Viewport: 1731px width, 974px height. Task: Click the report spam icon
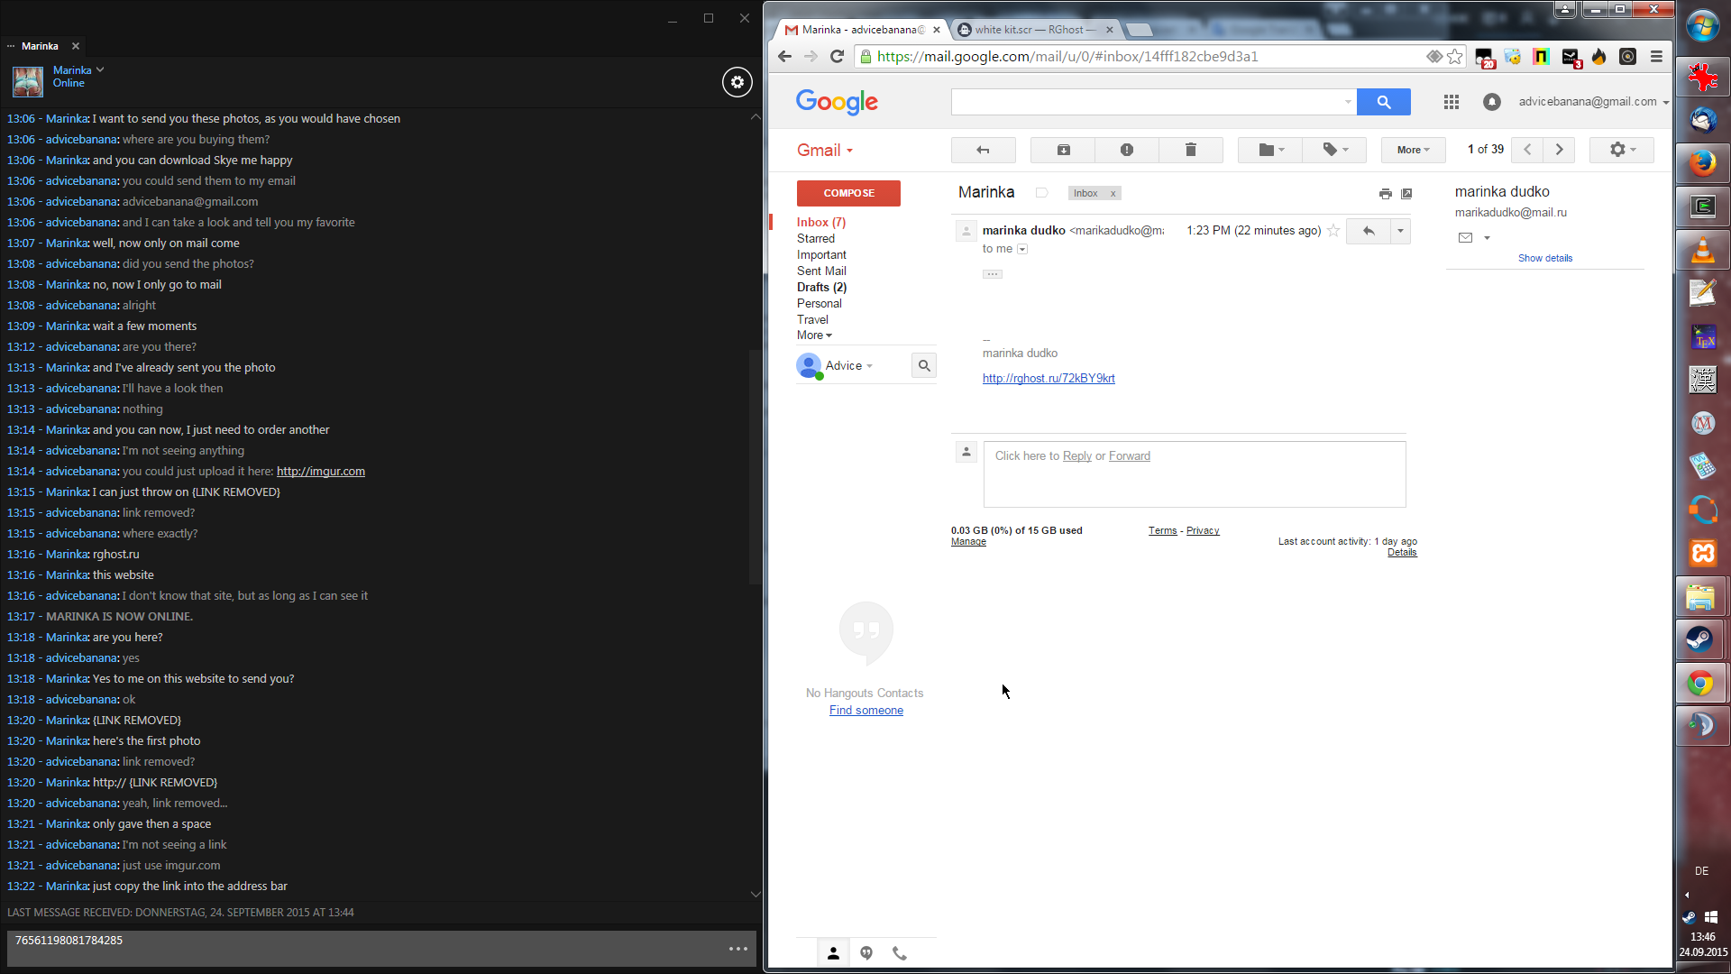(x=1126, y=150)
